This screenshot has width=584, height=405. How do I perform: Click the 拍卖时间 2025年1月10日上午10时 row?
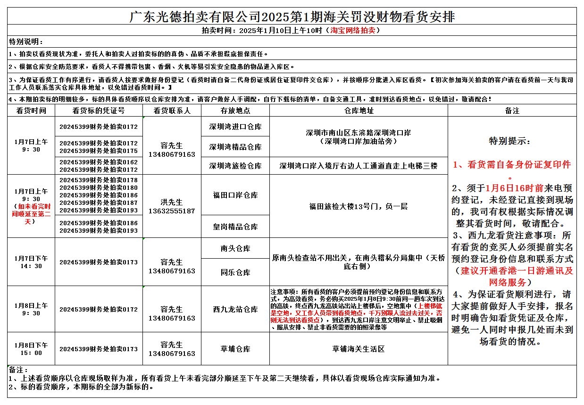point(292,30)
